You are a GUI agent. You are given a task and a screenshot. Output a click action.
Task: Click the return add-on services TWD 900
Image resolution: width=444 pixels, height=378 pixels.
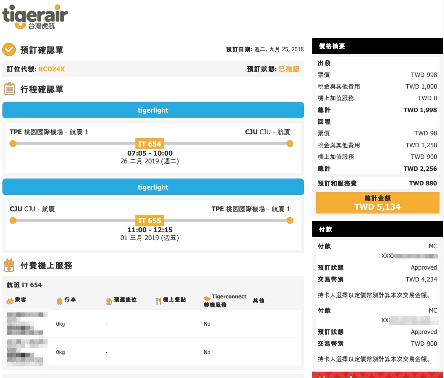[x=424, y=157]
